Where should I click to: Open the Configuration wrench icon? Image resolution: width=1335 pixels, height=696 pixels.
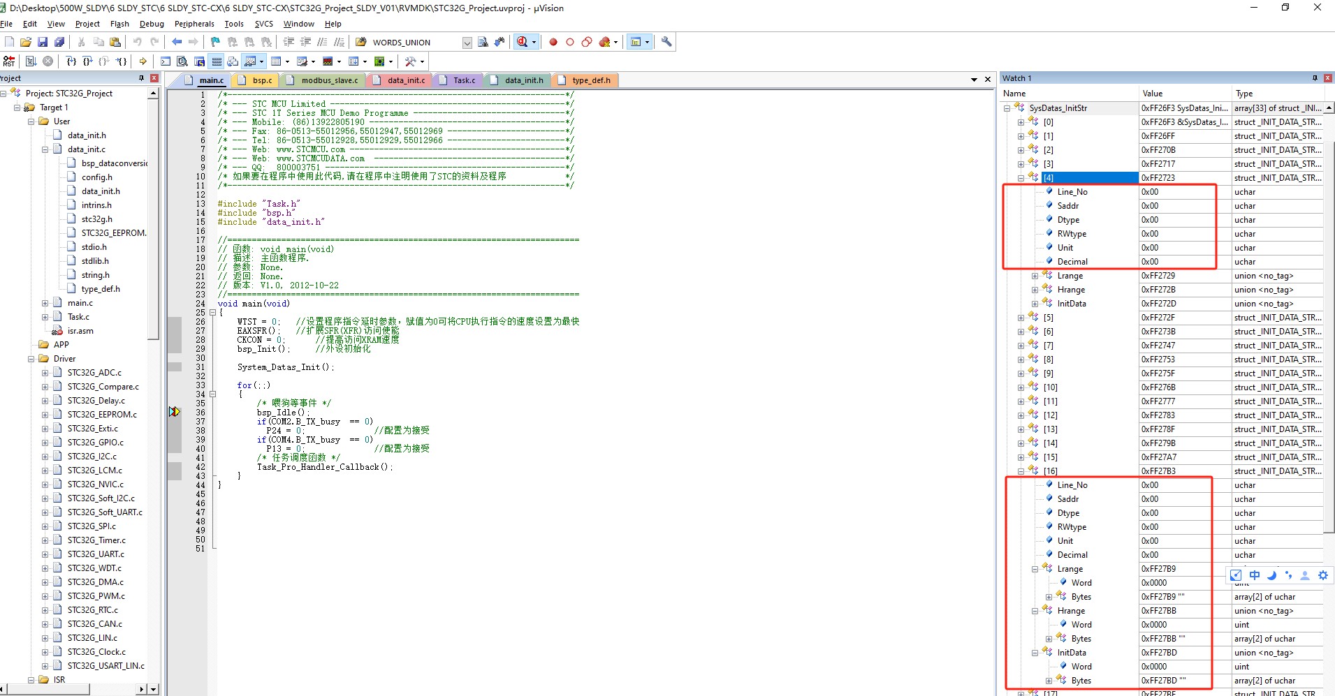666,42
